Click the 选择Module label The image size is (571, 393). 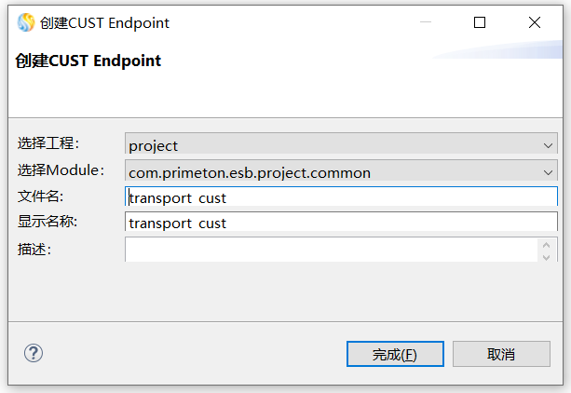pyautogui.click(x=61, y=169)
